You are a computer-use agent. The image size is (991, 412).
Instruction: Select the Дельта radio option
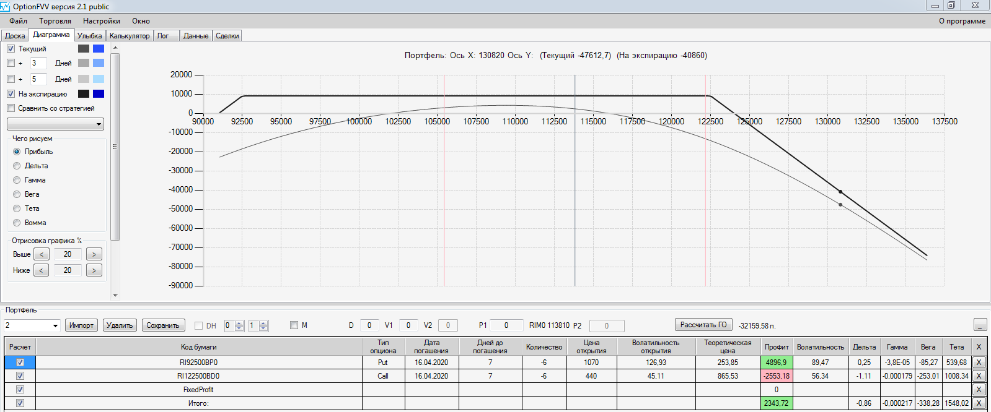click(x=17, y=166)
